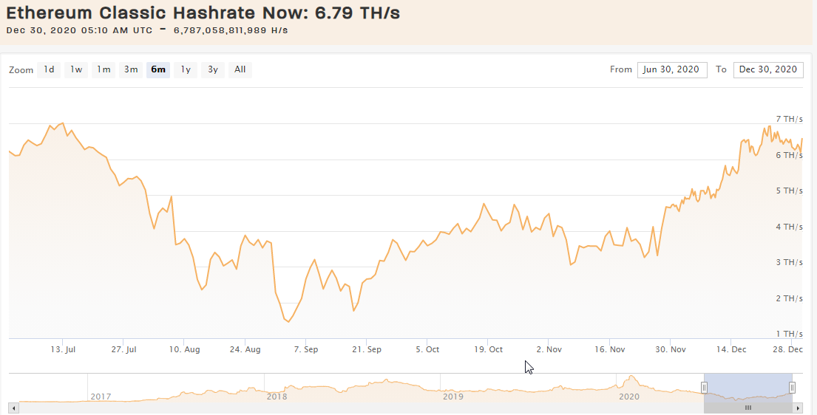Click the navigator scrollbar left arrow
817x415 pixels.
[x=14, y=408]
